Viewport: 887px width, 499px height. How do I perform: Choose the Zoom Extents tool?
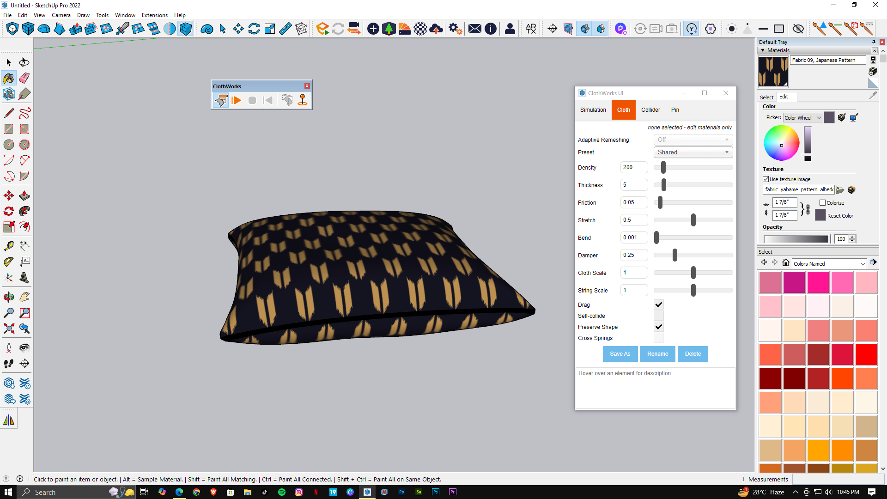tap(8, 329)
